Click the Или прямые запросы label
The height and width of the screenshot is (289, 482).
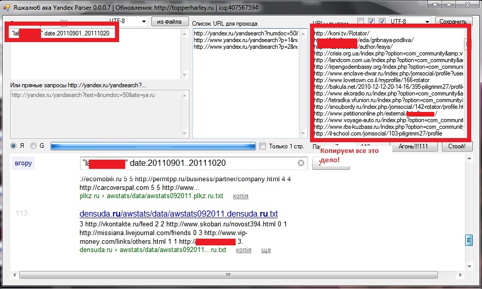click(79, 85)
